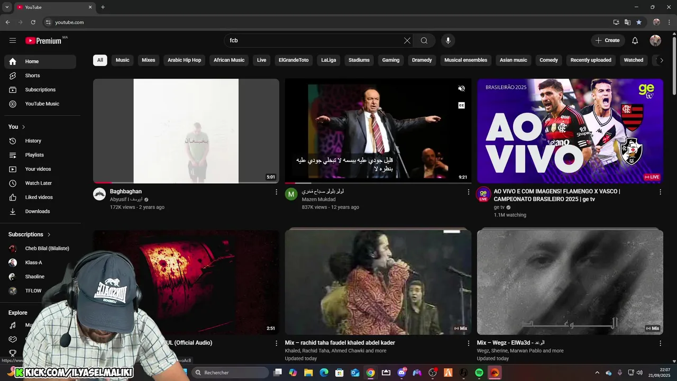Viewport: 677px width, 381px height.
Task: Open the Mazen Mukdad channel link
Action: click(318, 199)
